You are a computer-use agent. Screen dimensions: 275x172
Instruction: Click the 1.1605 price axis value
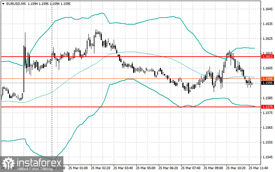click(x=268, y=68)
